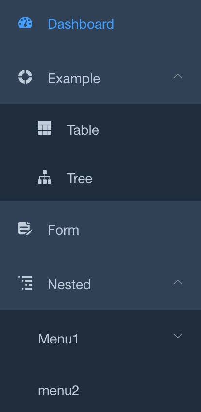The width and height of the screenshot is (201, 412).
Task: Select the Example menu label
Action: point(74,79)
